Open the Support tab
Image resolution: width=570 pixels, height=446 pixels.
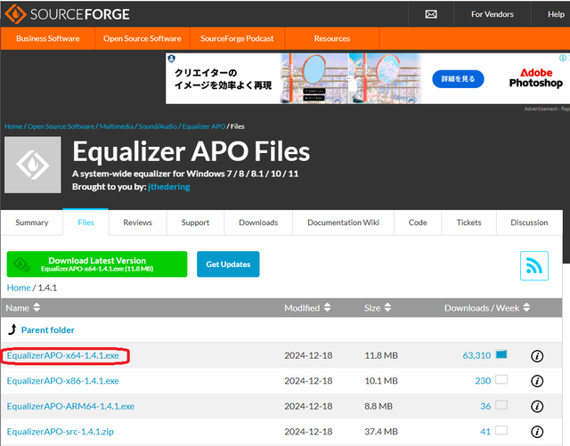point(195,223)
